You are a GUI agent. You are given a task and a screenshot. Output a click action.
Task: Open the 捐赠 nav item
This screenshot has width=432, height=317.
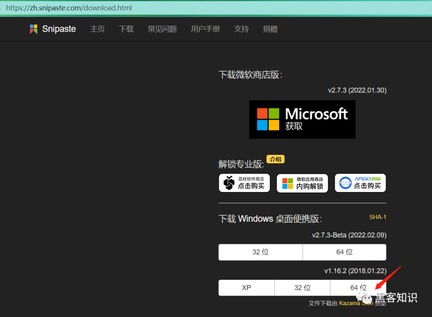click(x=270, y=29)
